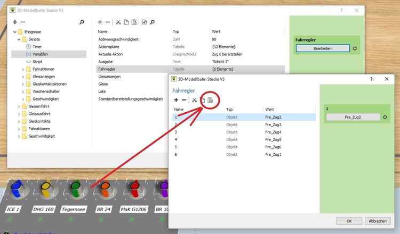The height and width of the screenshot is (234, 400).
Task: Expand the Gleisanzeigen folder in tree
Action: [x=23, y=77]
